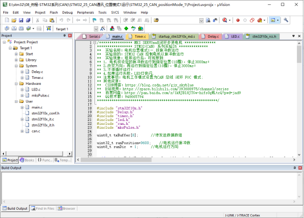Open the Peripherals menu

(85, 13)
